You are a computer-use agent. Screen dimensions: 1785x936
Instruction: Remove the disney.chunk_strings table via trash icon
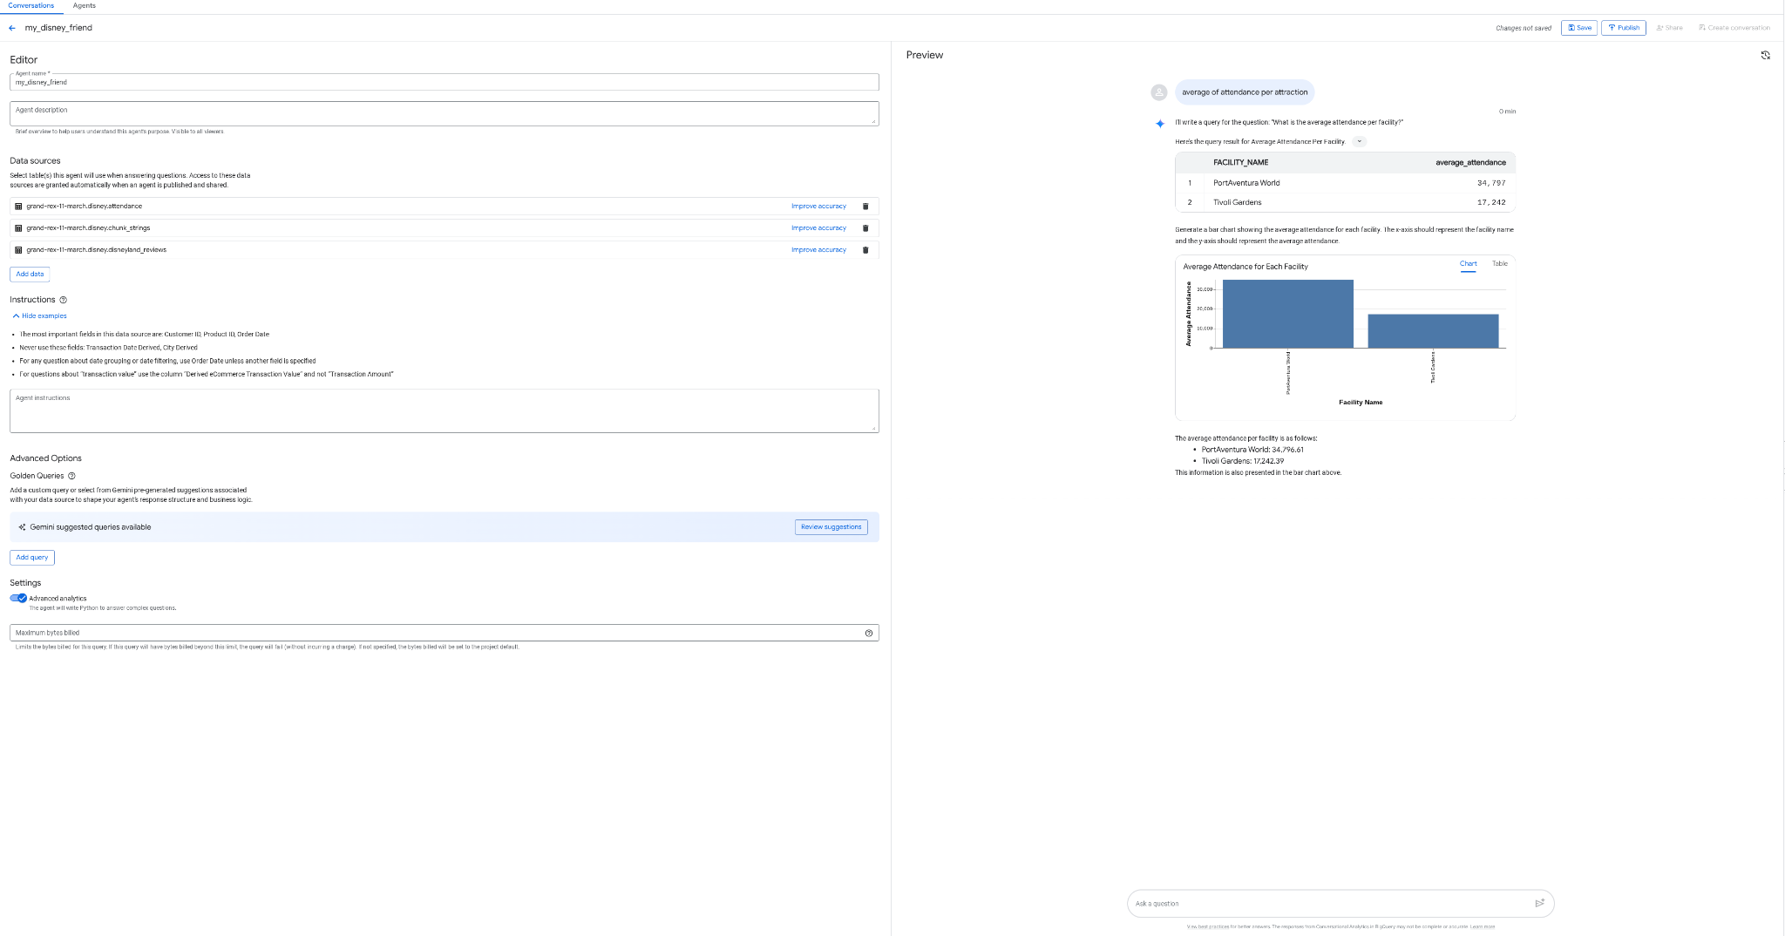(865, 228)
